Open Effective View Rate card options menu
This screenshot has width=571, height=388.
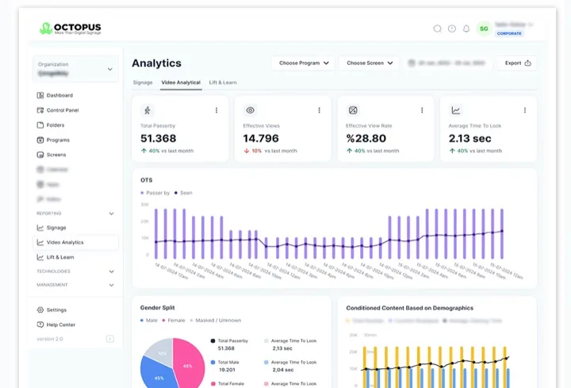pos(422,110)
